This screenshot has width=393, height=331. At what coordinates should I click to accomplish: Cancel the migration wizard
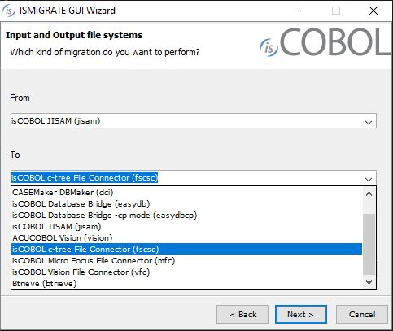tap(362, 315)
